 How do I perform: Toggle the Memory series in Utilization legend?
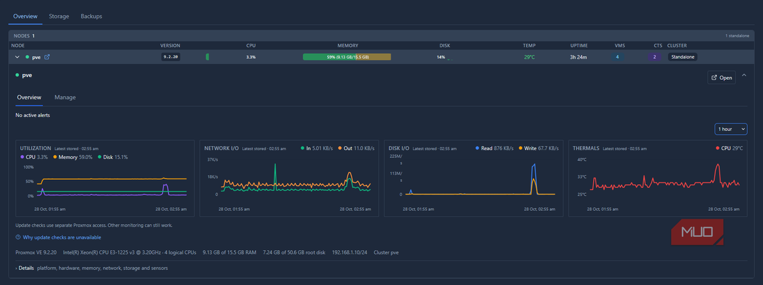(x=73, y=156)
